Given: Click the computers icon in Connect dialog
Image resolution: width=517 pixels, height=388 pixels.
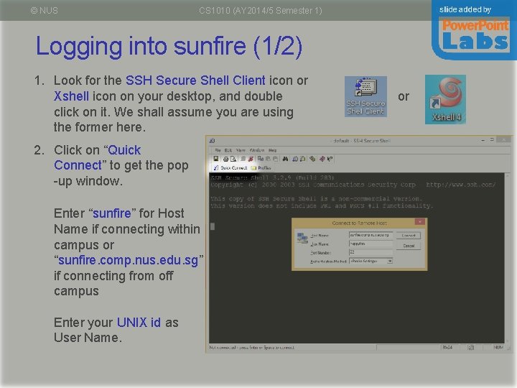Looking at the screenshot, I should tap(302, 238).
